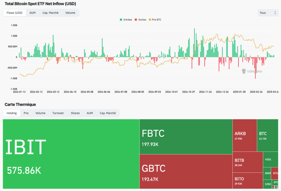This screenshot has width=281, height=191.
Task: Click the '500.00M' y-axis label
Action: pos(13,47)
